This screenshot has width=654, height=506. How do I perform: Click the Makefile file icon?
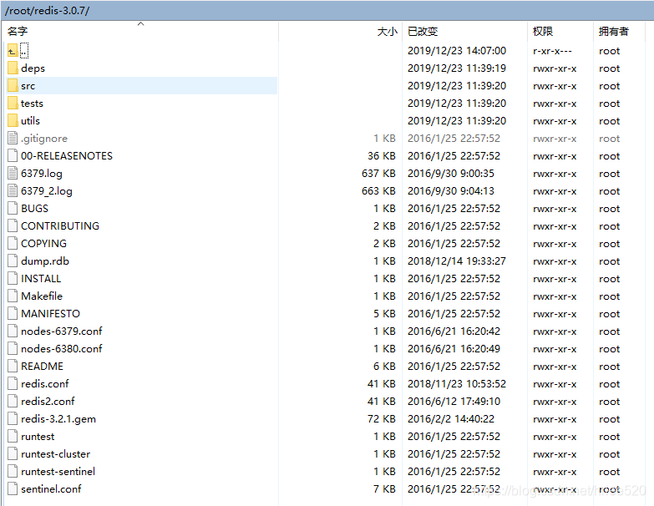13,296
